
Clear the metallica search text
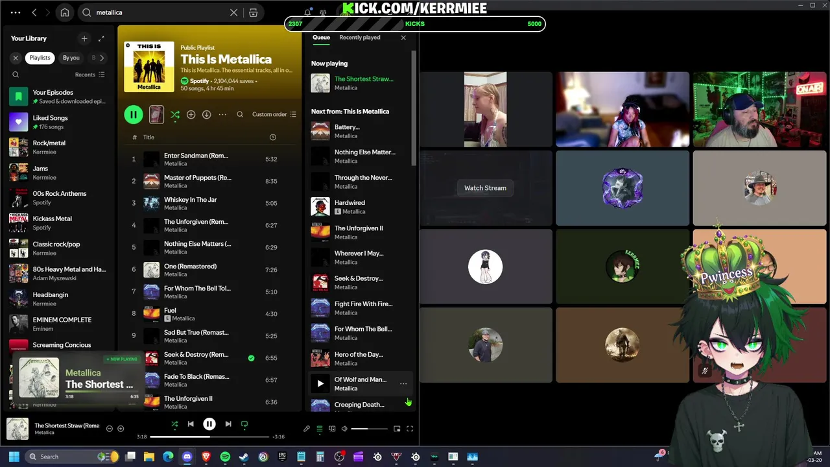click(x=234, y=12)
